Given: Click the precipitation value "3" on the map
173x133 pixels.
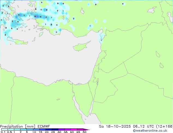Looking at the screenshot, I should (51, 25).
